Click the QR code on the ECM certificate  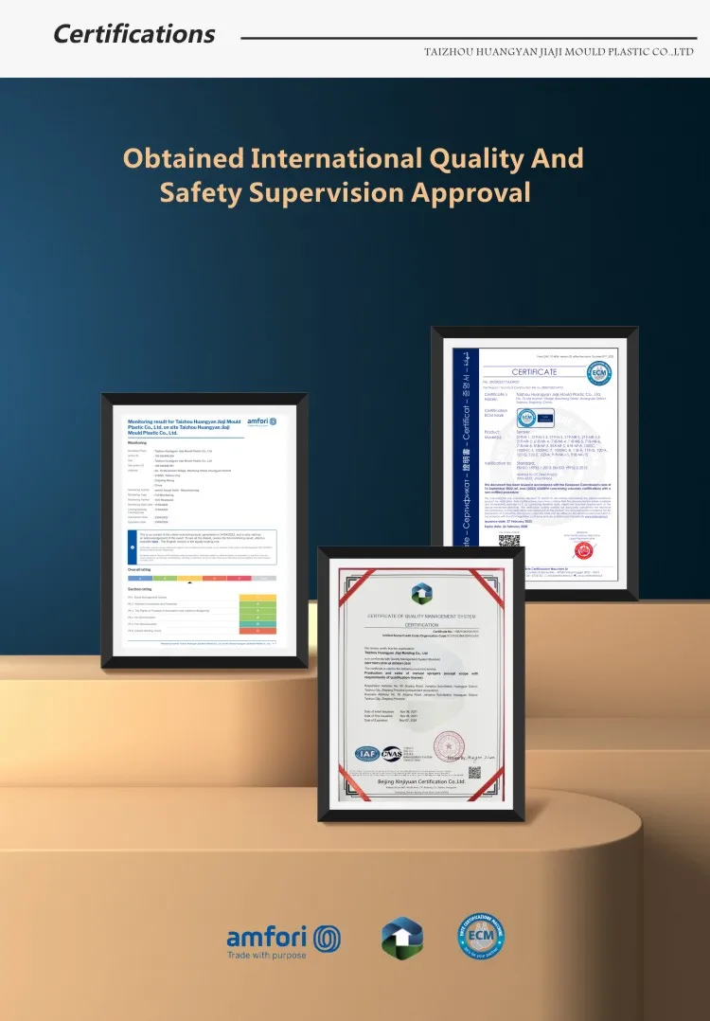click(x=509, y=543)
